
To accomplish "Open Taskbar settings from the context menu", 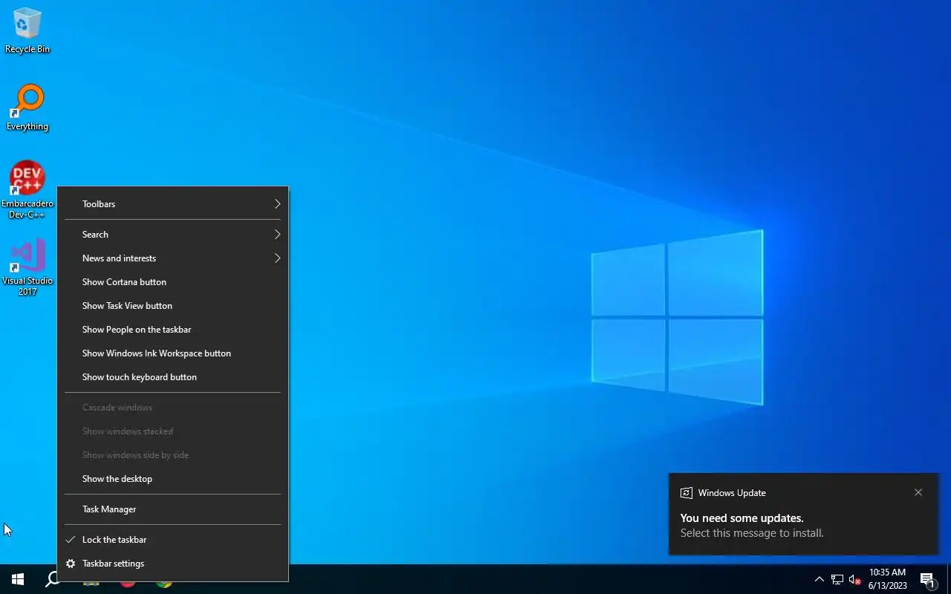I will pyautogui.click(x=172, y=564).
